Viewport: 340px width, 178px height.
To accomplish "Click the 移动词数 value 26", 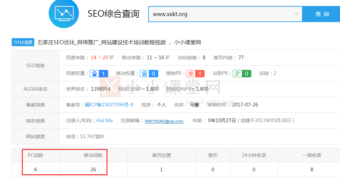I will coord(93,170).
